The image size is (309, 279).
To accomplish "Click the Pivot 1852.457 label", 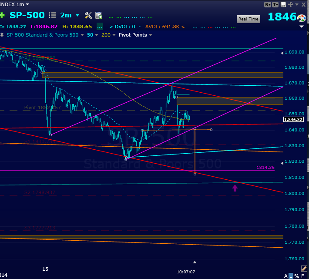I will pos(42,108).
